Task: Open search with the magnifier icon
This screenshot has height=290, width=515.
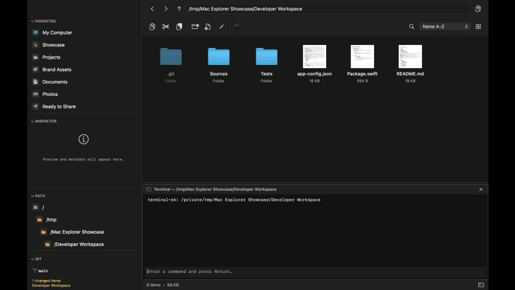Action: pos(411,27)
